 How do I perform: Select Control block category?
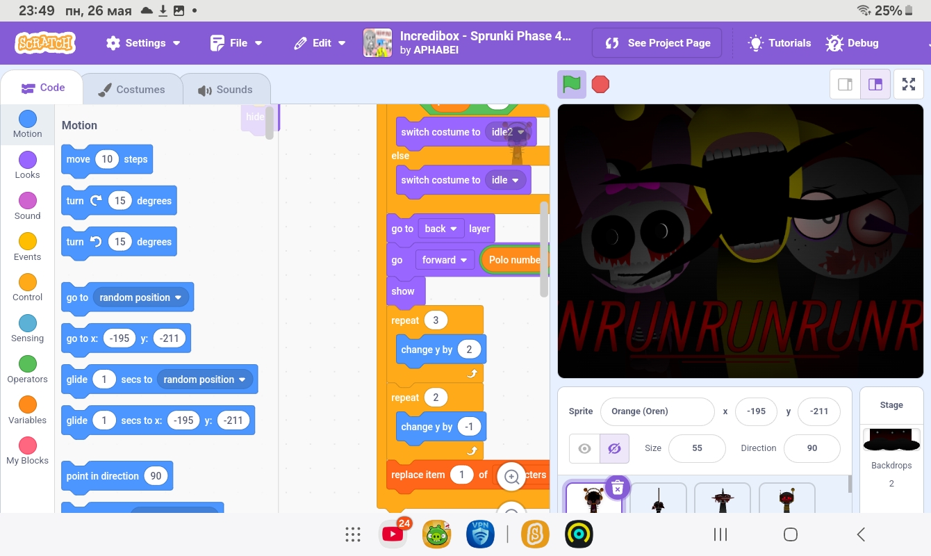28,288
